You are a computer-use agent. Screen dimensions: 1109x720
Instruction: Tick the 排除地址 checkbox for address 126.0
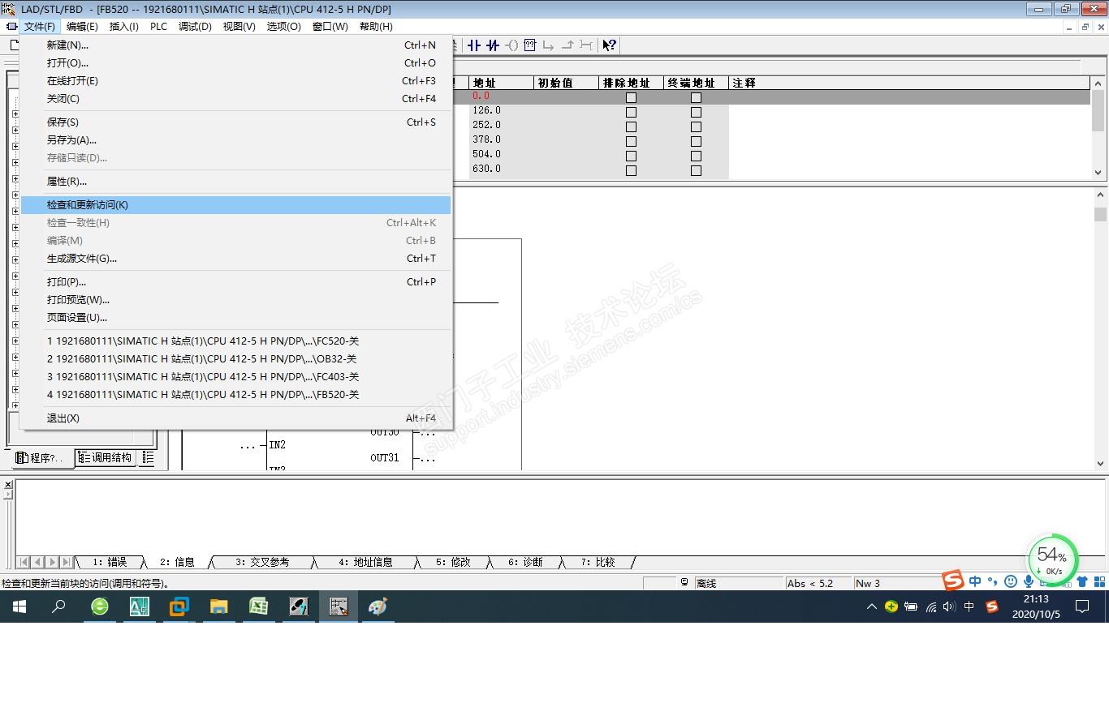coord(631,112)
